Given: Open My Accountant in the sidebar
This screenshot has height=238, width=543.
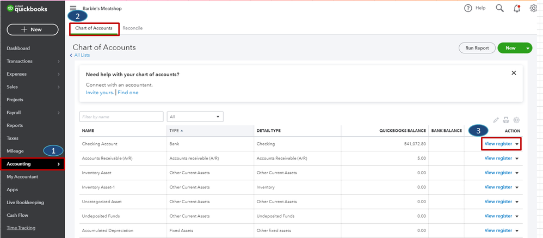Looking at the screenshot, I should (22, 176).
